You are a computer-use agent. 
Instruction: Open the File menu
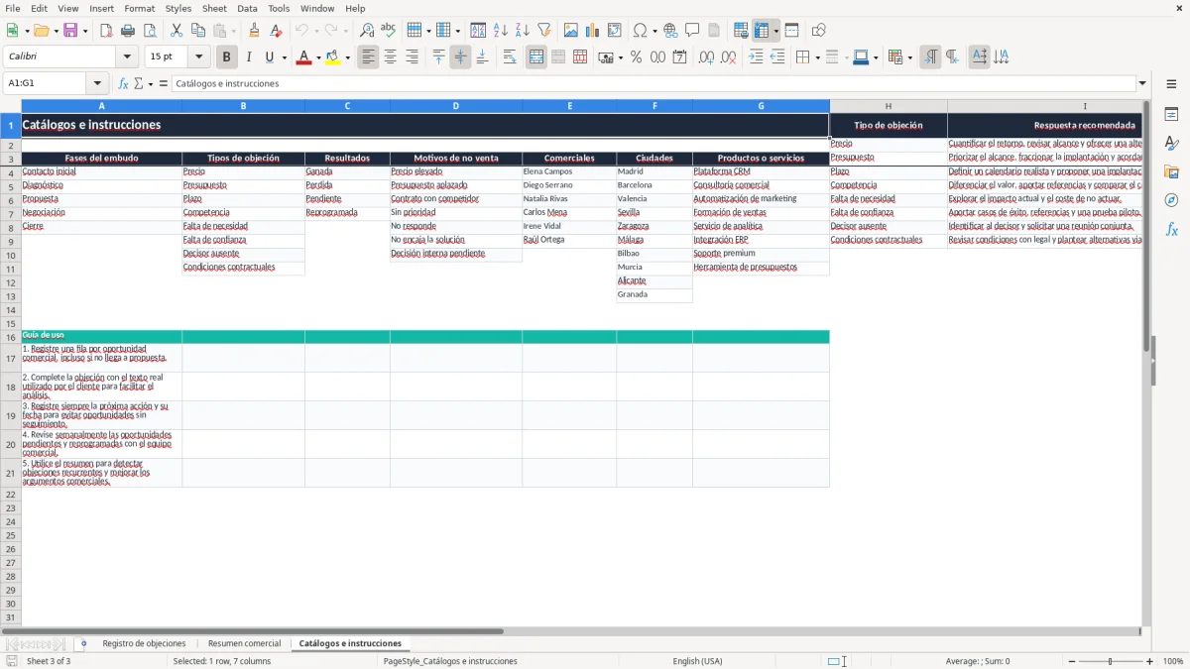[13, 8]
